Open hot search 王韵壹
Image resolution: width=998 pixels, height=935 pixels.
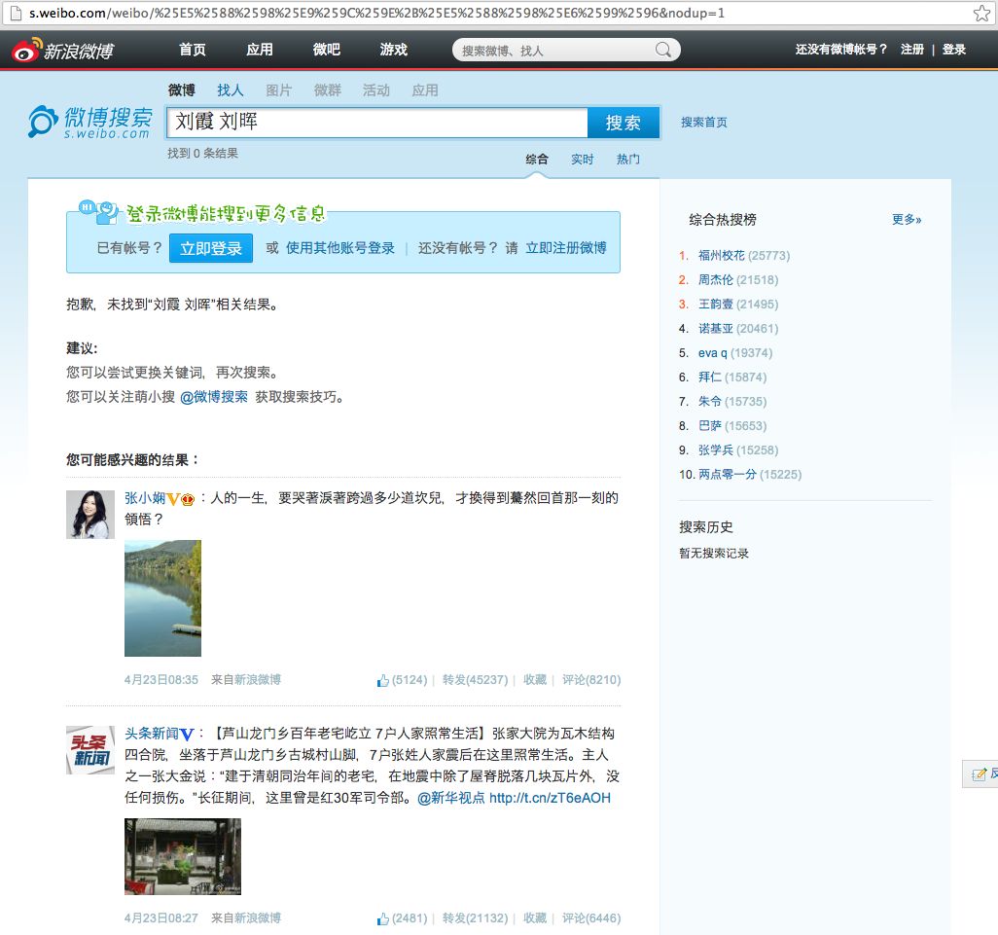click(x=715, y=304)
